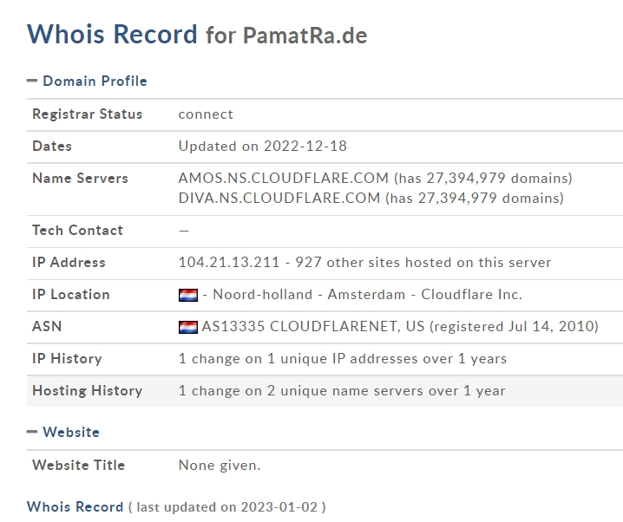Click the Noord-holland Amsterdam location text
Image resolution: width=623 pixels, height=522 pixels.
309,295
